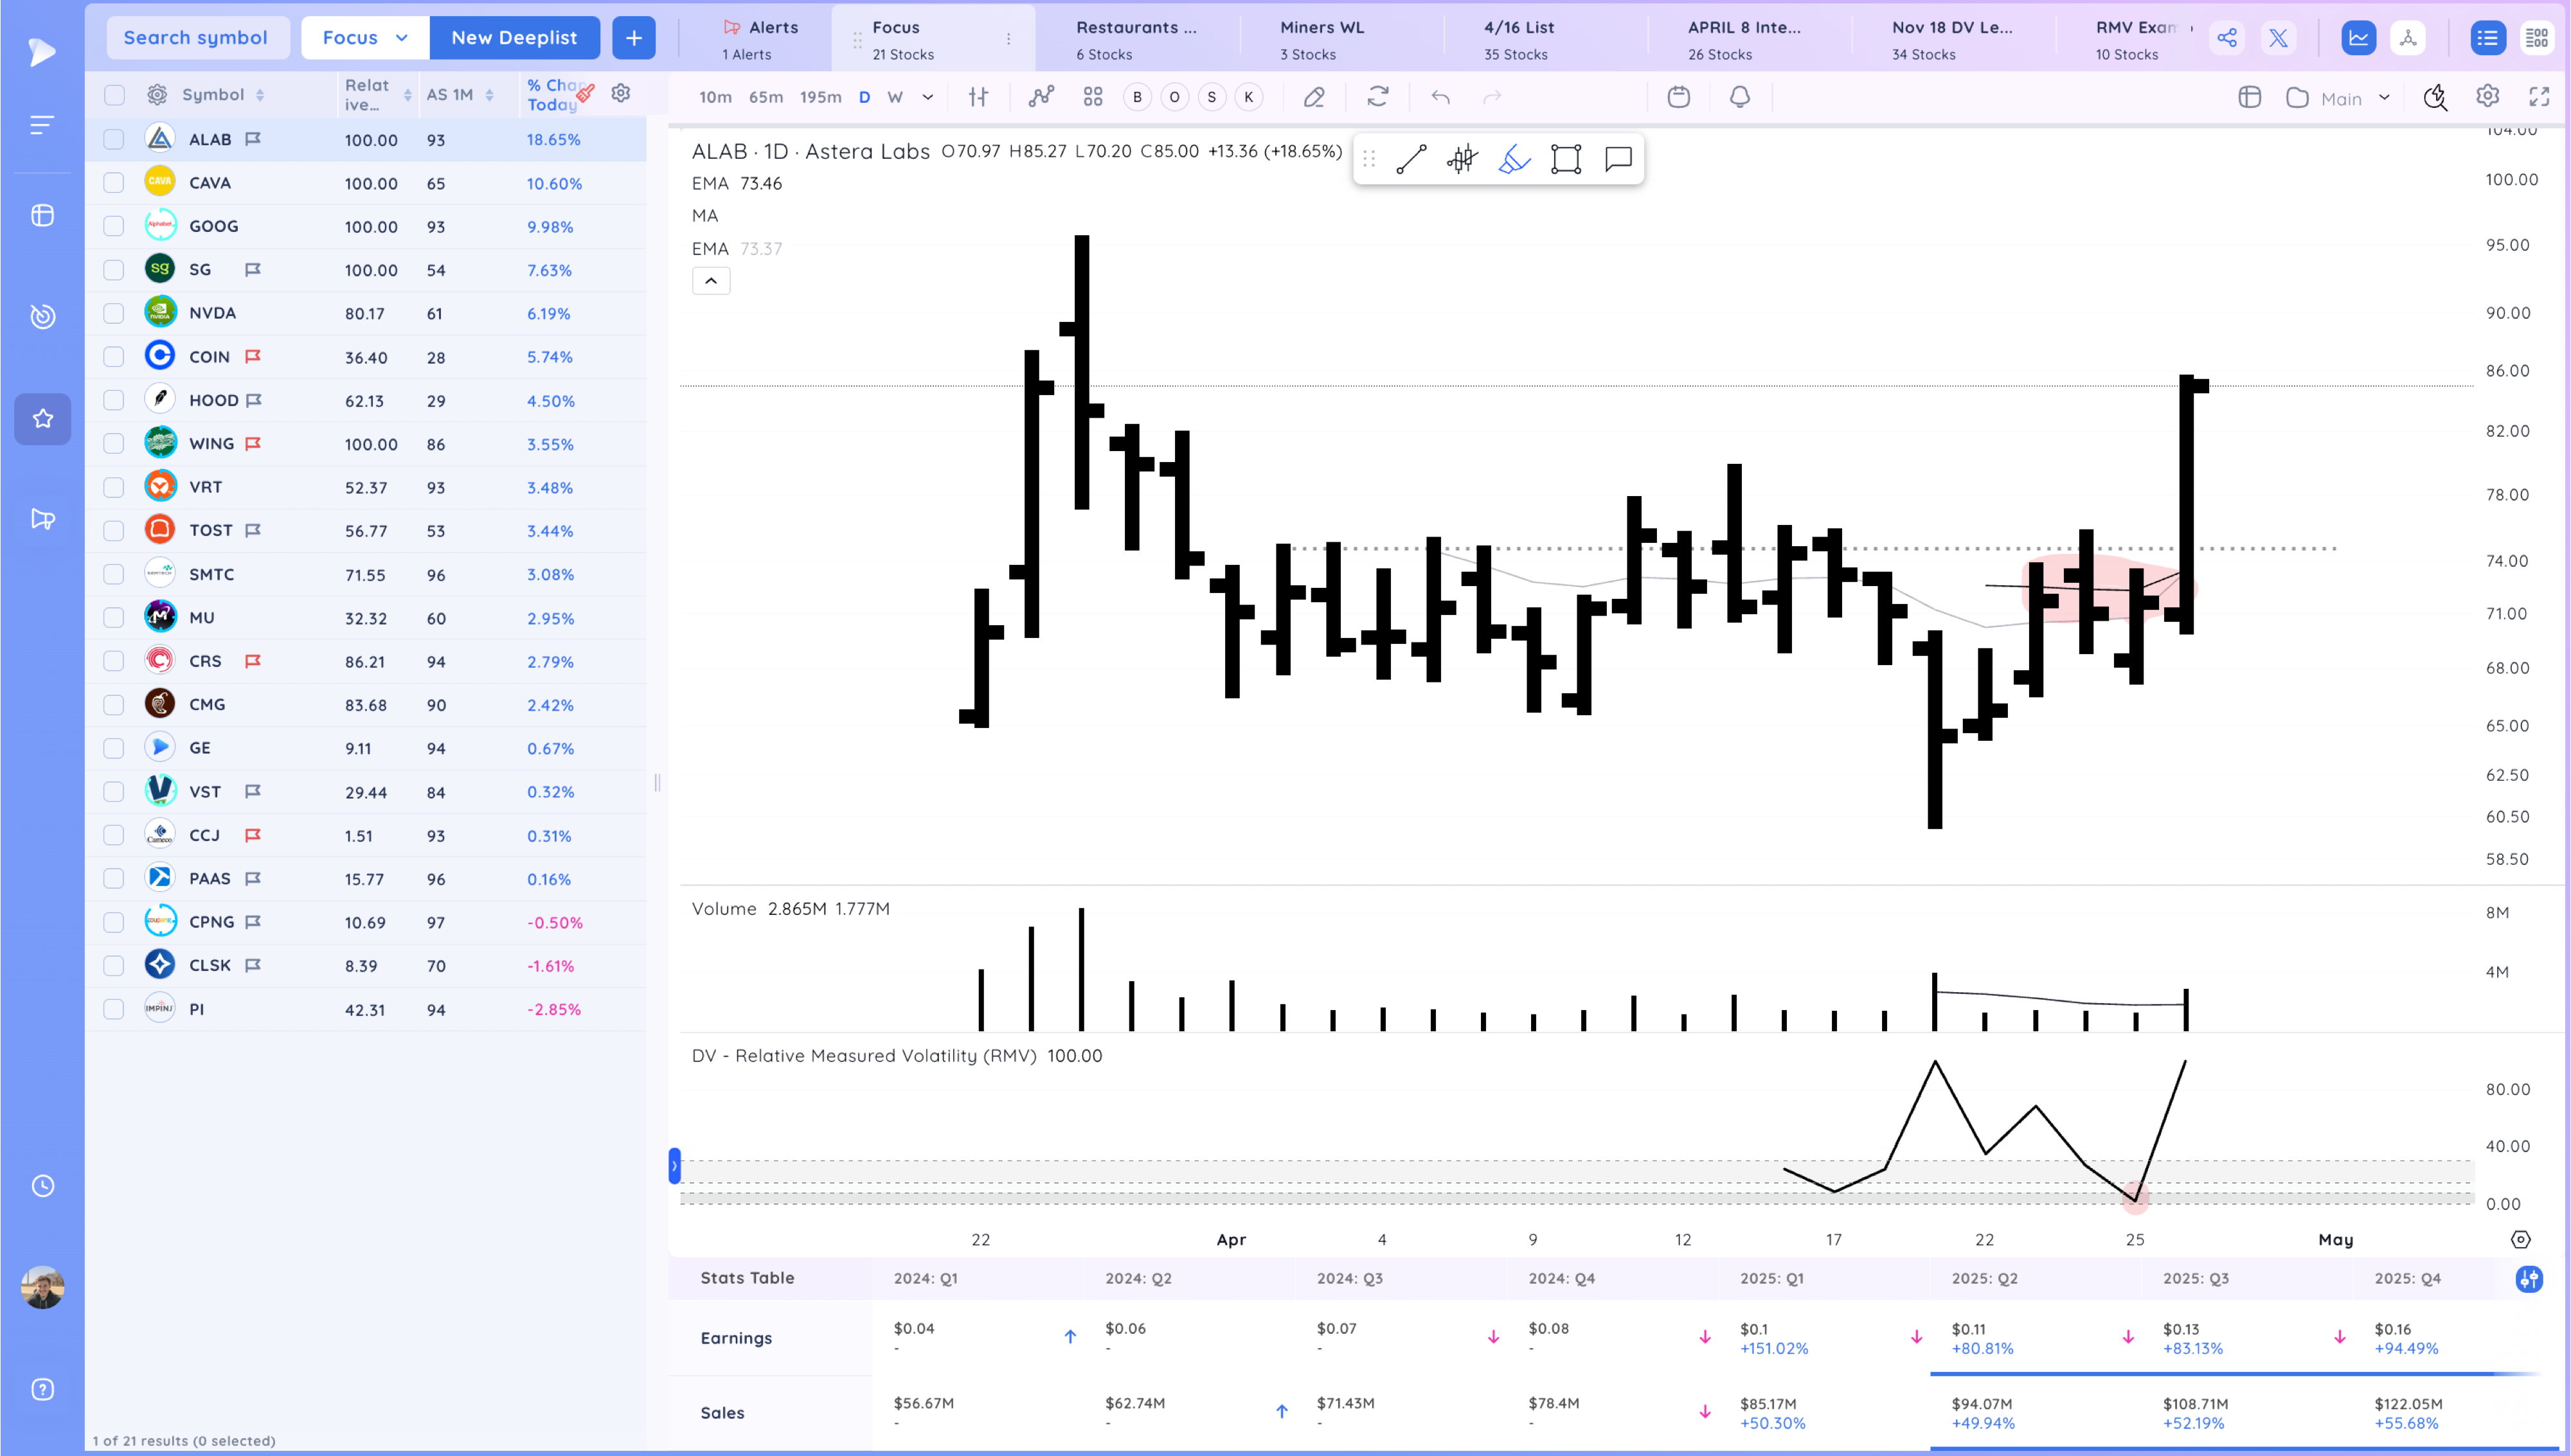
Task: Expand the side panel blue handle
Action: coord(674,1166)
